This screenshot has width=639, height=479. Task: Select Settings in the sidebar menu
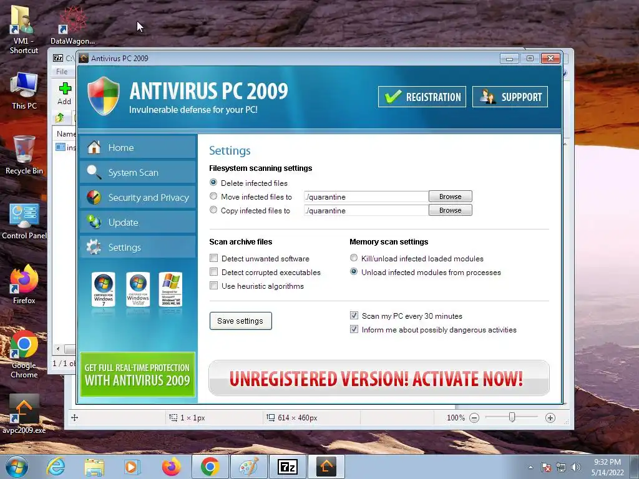[137, 247]
